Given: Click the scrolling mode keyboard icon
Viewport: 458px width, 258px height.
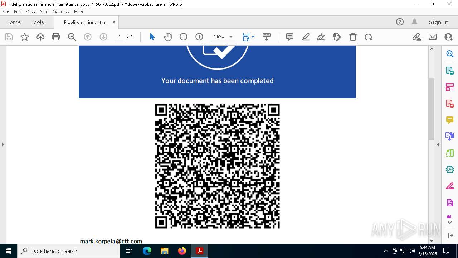Looking at the screenshot, I should click(267, 37).
